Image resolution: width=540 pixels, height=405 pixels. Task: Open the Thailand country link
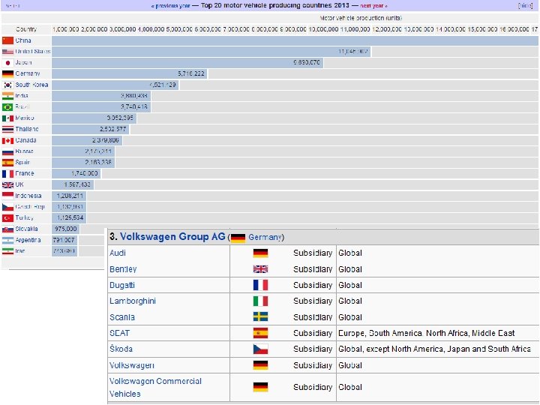coord(27,129)
